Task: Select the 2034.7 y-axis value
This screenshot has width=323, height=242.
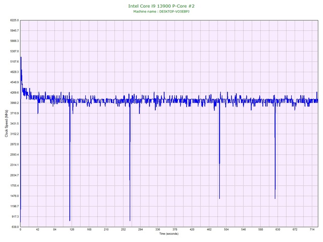Action: (x=14, y=176)
